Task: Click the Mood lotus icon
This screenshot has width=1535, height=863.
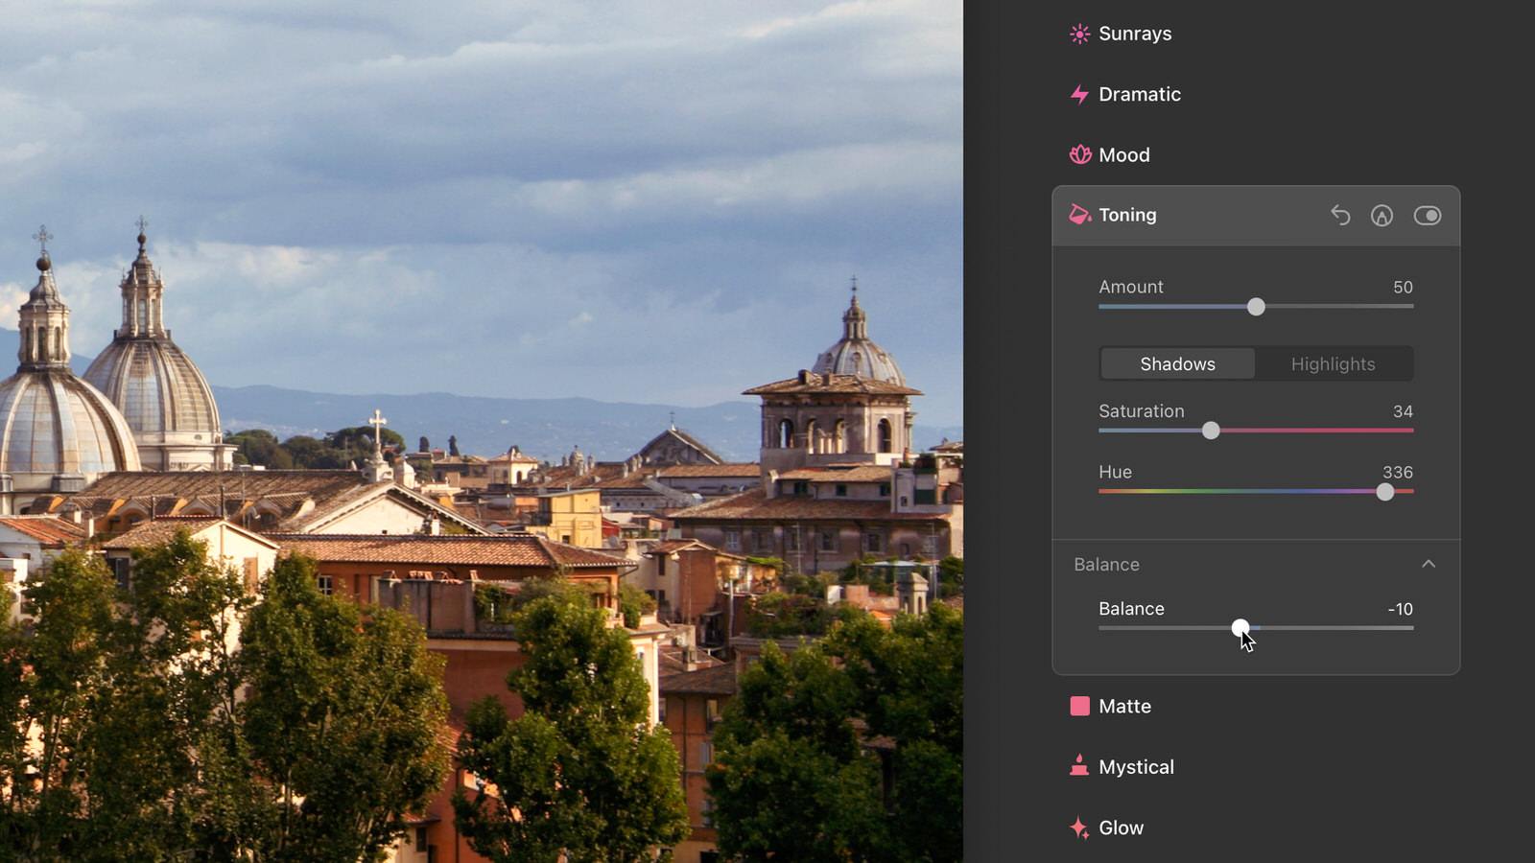Action: click(x=1080, y=154)
